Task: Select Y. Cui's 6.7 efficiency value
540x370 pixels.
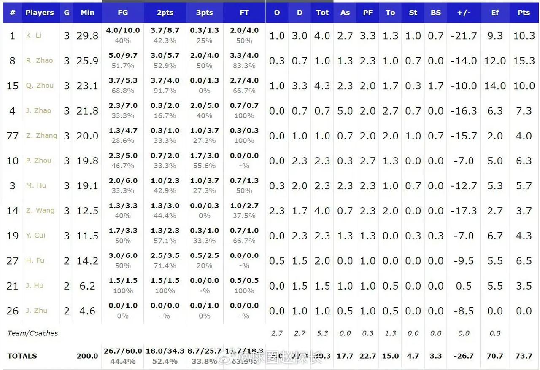Action: pyautogui.click(x=495, y=236)
